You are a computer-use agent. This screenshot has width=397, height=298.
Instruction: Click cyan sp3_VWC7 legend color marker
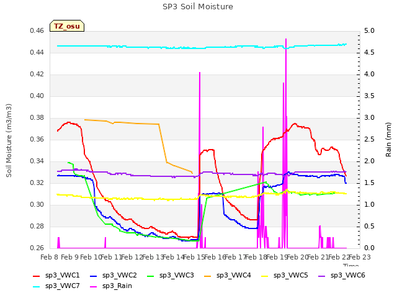[x=37, y=287]
